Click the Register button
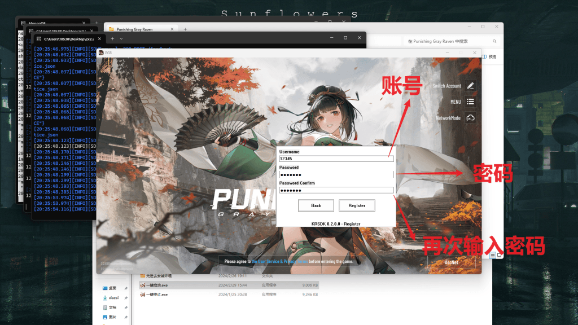 pyautogui.click(x=357, y=205)
